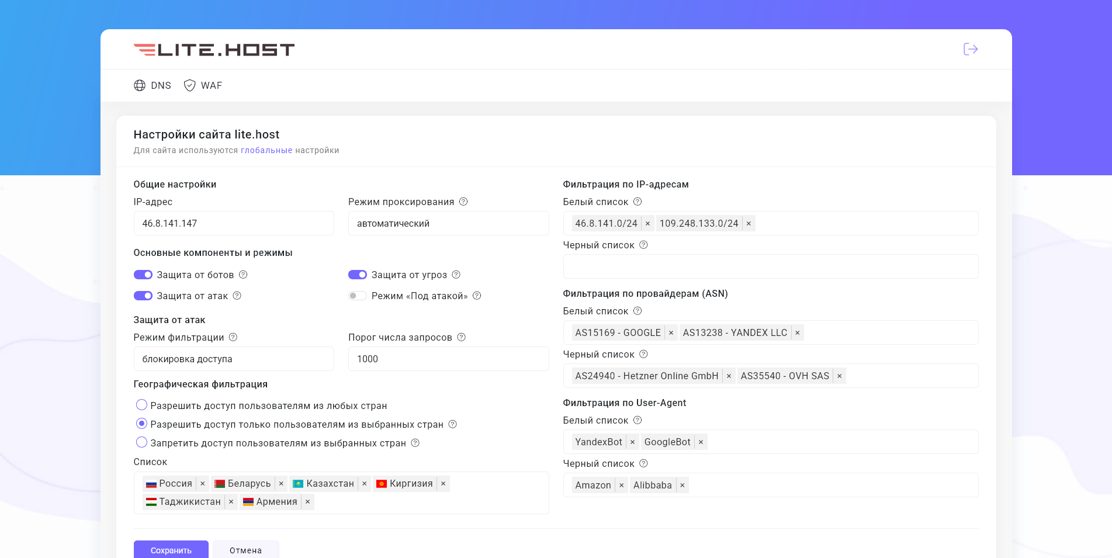Select Разрешить доступ пользователям из любых стран

[x=141, y=405]
